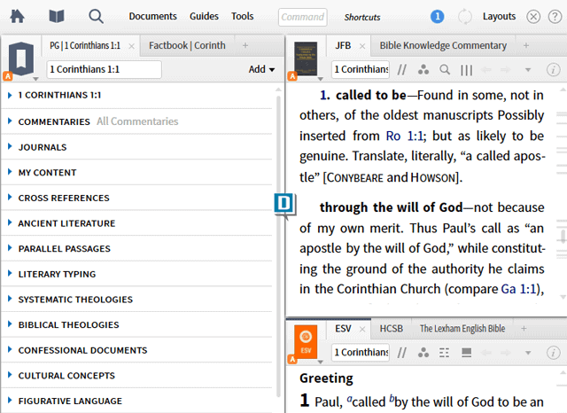Search inside the JFB commentary

[445, 70]
